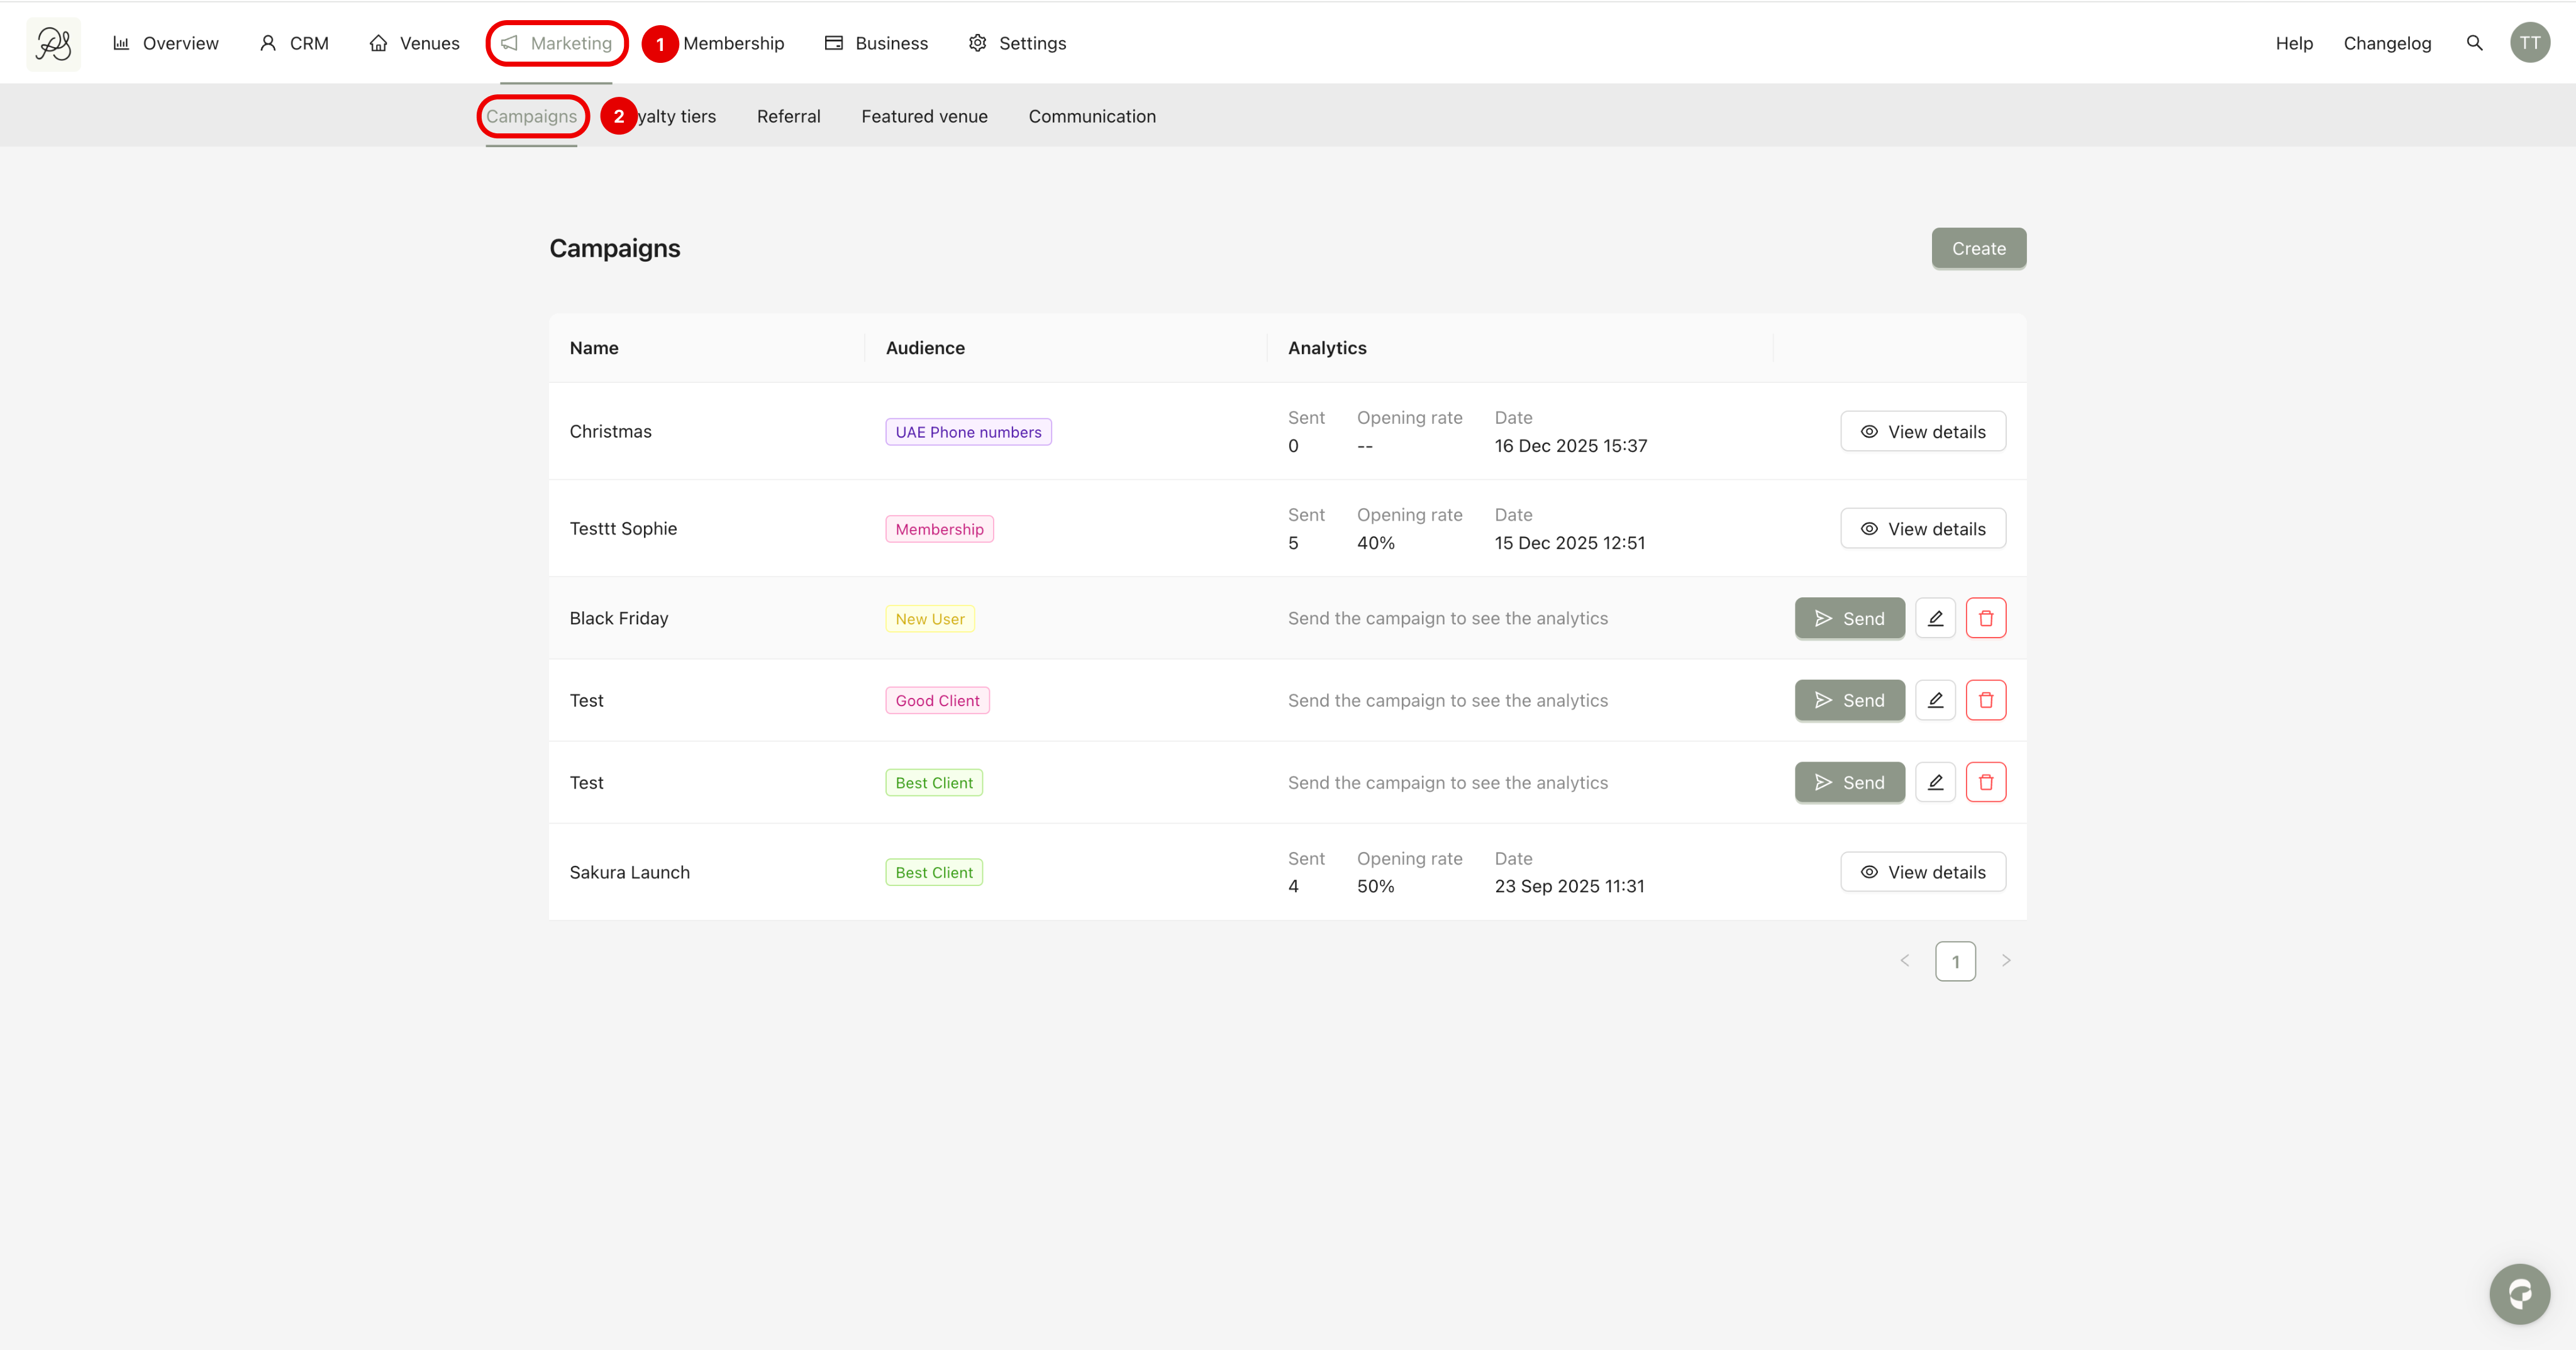Delete the Black Friday campaign via trash icon

pyautogui.click(x=1985, y=618)
